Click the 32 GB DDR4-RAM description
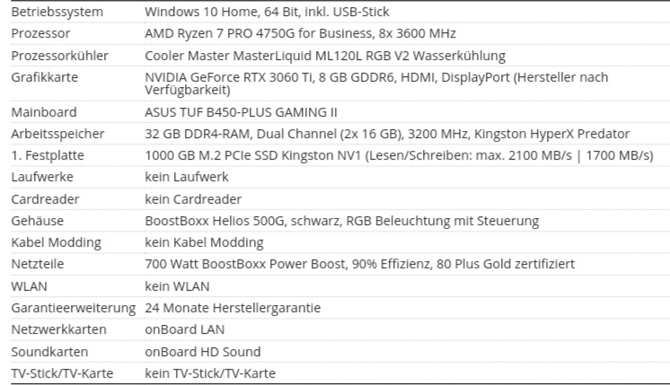The height and width of the screenshot is (385, 670). 387,135
